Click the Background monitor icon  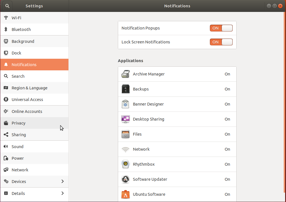pos(6,41)
